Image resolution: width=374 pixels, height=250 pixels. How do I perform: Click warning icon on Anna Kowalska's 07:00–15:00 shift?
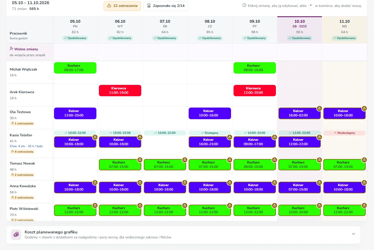click(x=319, y=183)
